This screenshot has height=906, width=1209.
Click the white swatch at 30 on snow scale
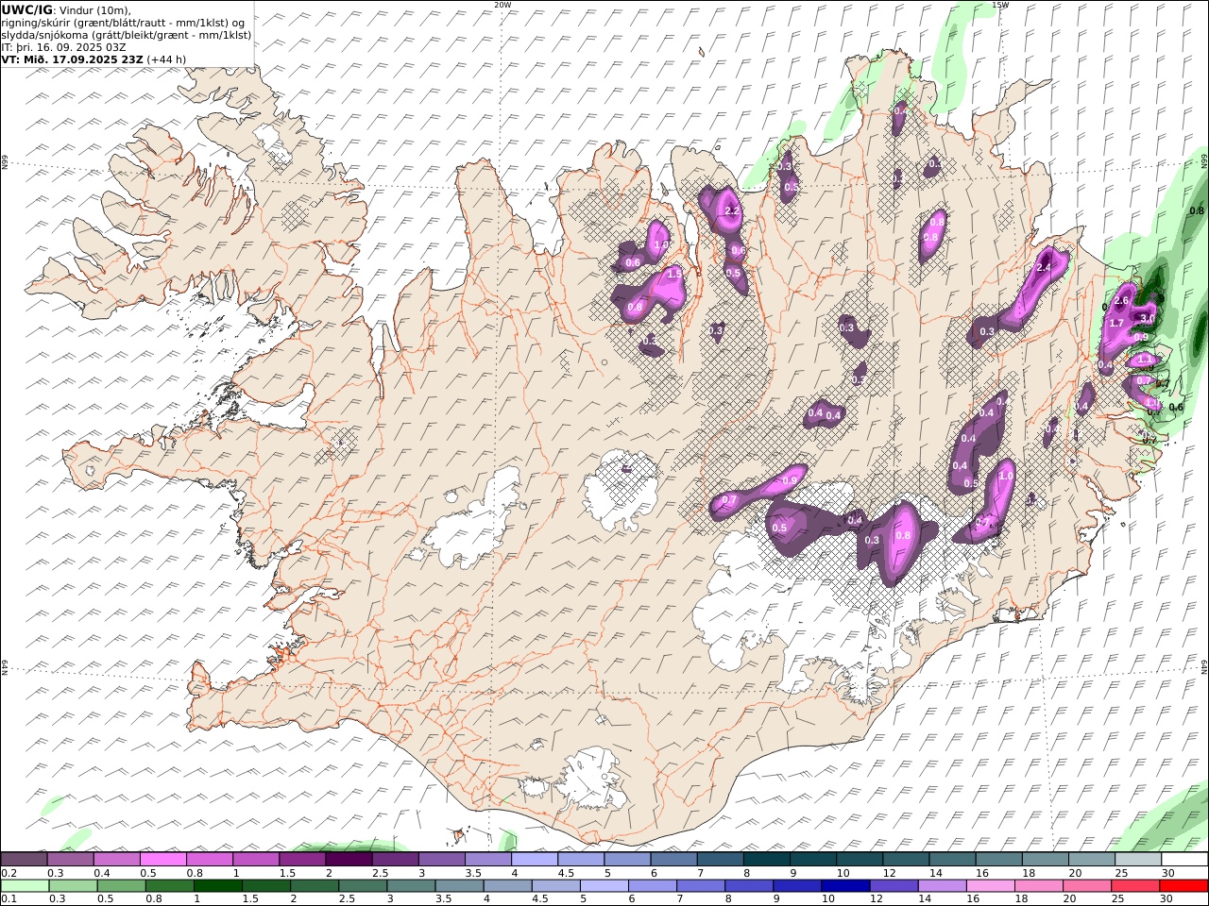(1184, 860)
